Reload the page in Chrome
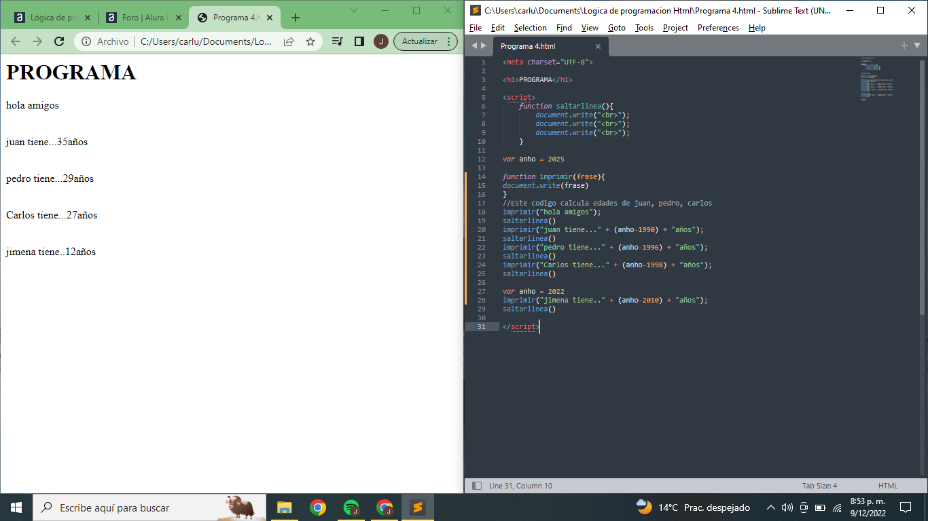The width and height of the screenshot is (928, 521). click(x=59, y=41)
